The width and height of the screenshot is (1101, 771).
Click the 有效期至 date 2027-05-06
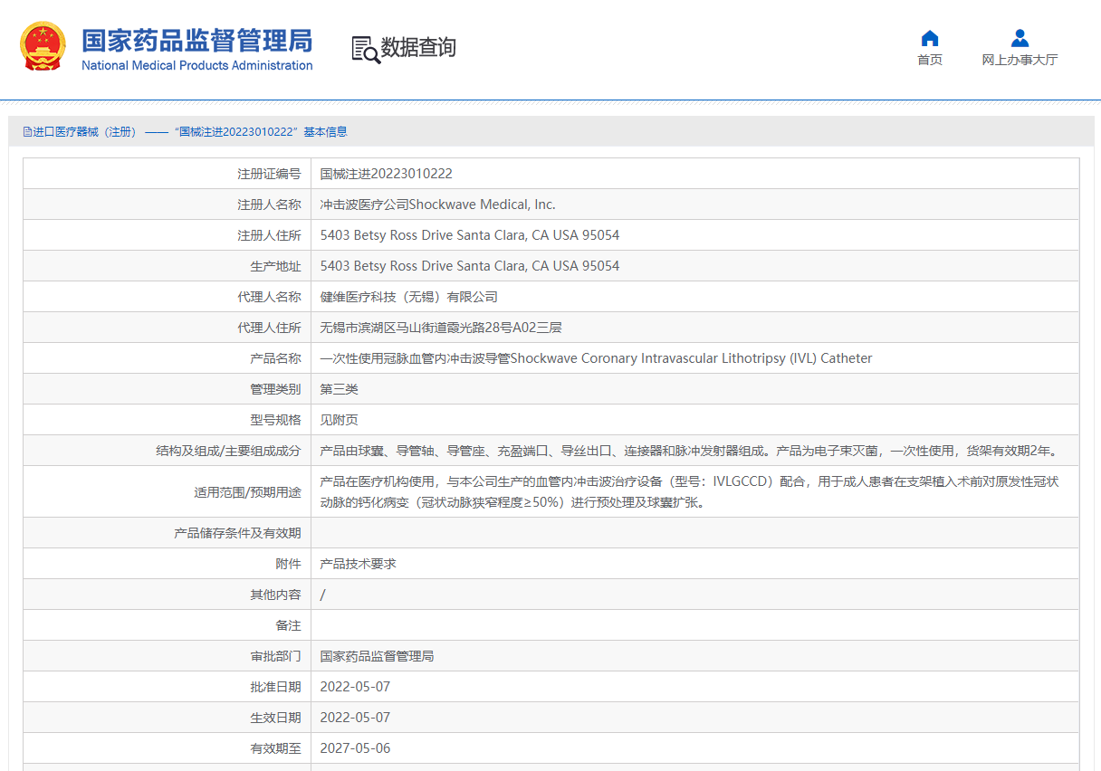[355, 748]
